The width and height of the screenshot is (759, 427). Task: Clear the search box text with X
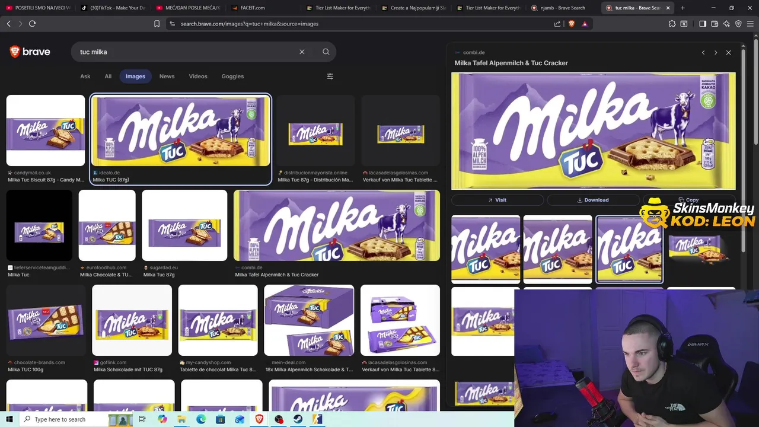point(302,52)
